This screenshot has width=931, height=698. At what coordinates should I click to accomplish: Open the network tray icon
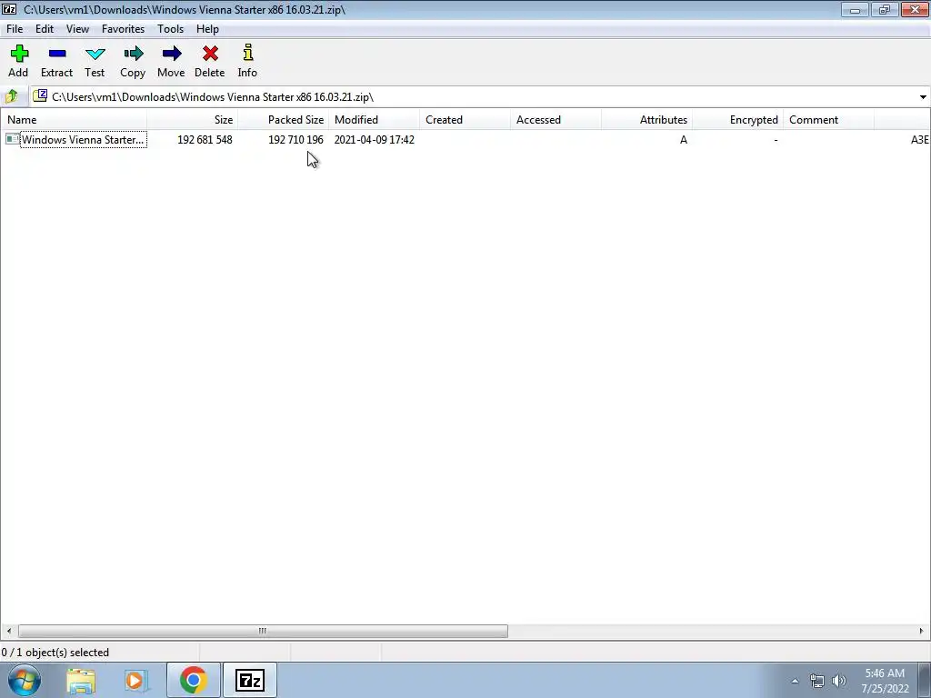[x=817, y=681]
